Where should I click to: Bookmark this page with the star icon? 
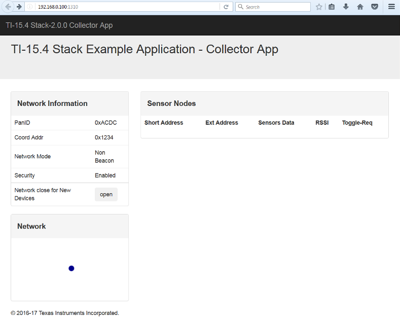point(319,7)
